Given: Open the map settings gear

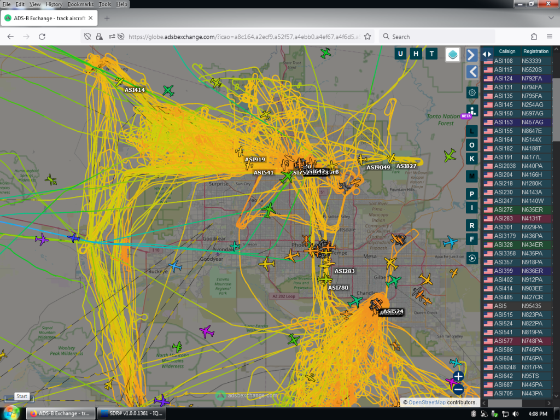Looking at the screenshot, I should pos(472,92).
